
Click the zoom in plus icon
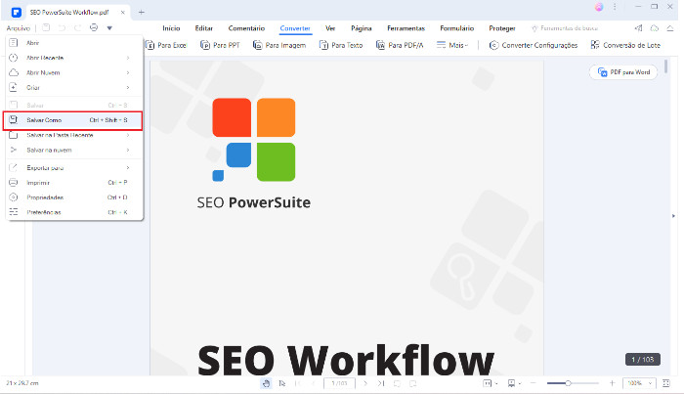(x=612, y=383)
